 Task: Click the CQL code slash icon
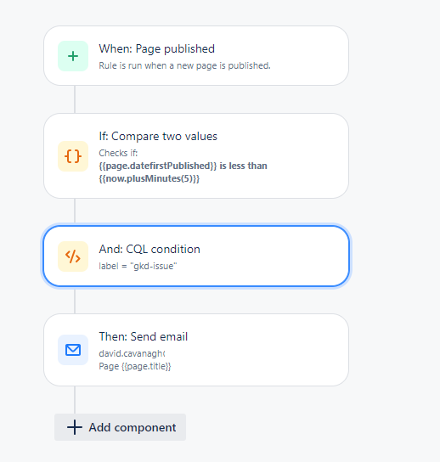coord(73,256)
